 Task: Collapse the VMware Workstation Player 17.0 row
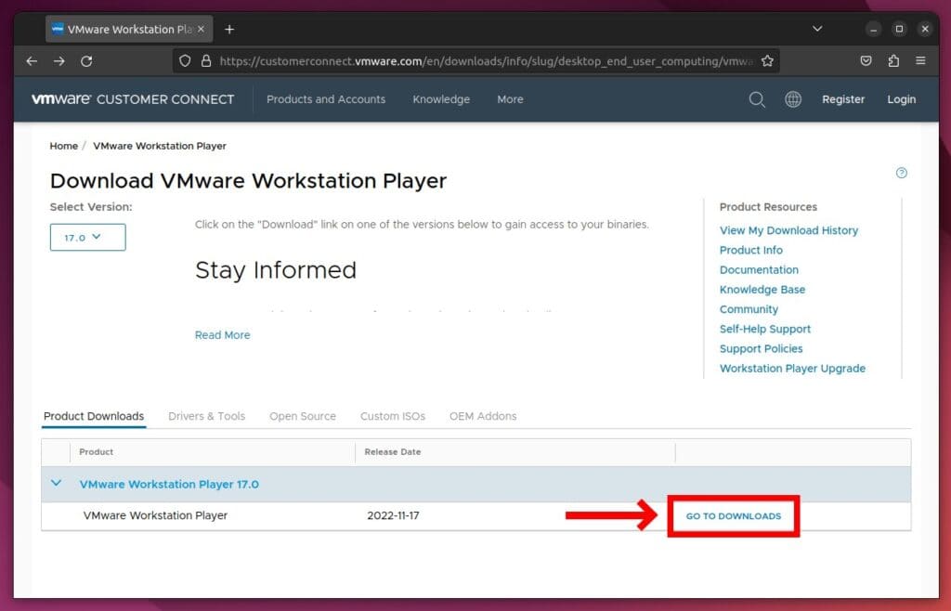tap(56, 483)
